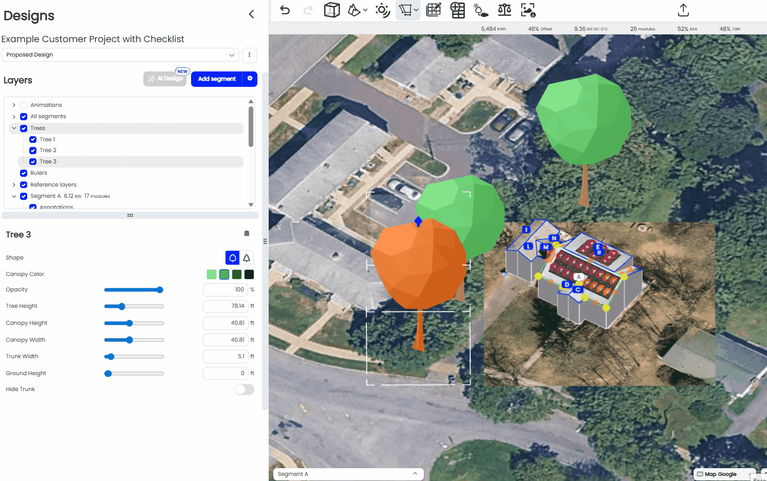Select the roof shape drawing tool
This screenshot has height=481, width=767.
click(x=354, y=10)
